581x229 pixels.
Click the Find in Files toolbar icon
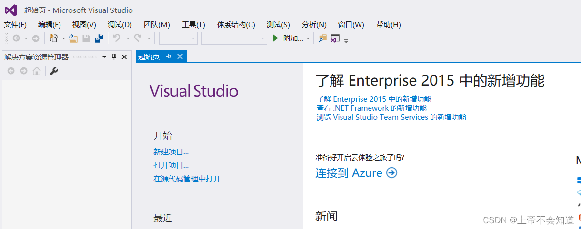click(322, 38)
